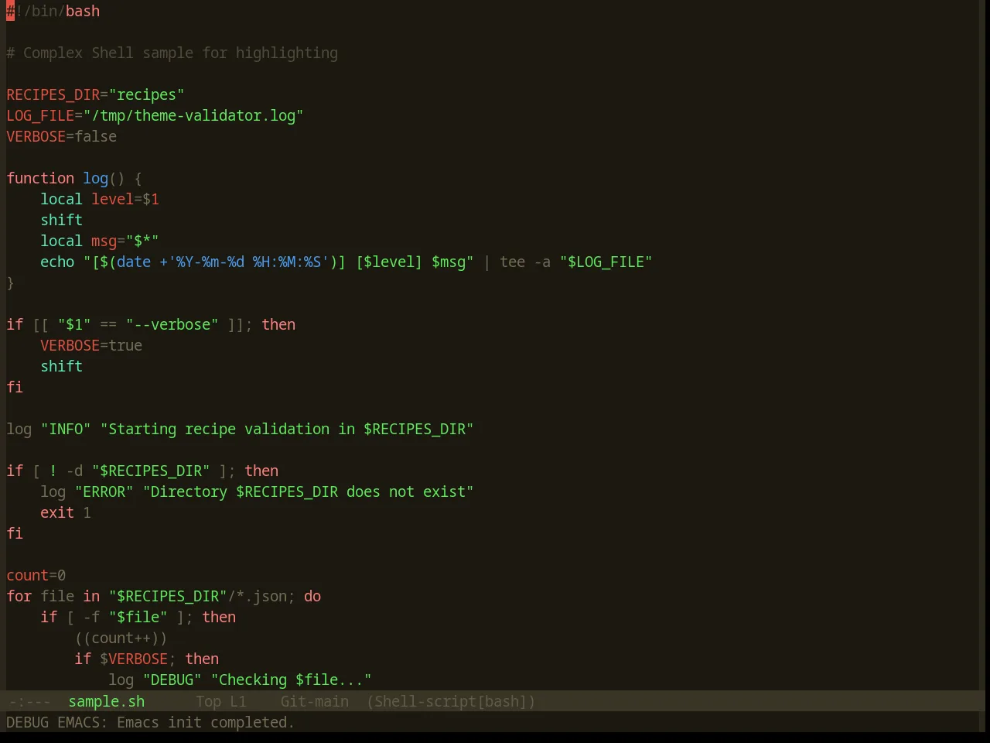This screenshot has width=990, height=743.
Task: Click the log "ERROR" string
Action: click(104, 491)
